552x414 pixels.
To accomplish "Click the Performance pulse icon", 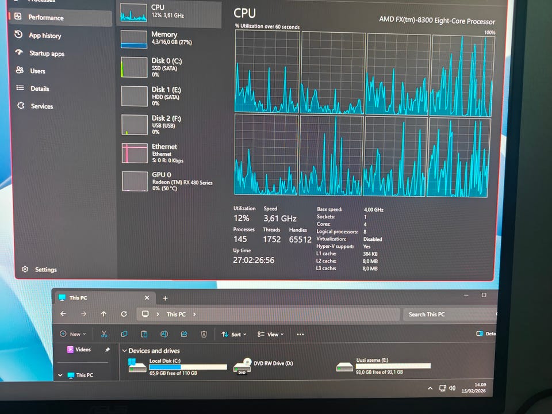I will click(18, 16).
